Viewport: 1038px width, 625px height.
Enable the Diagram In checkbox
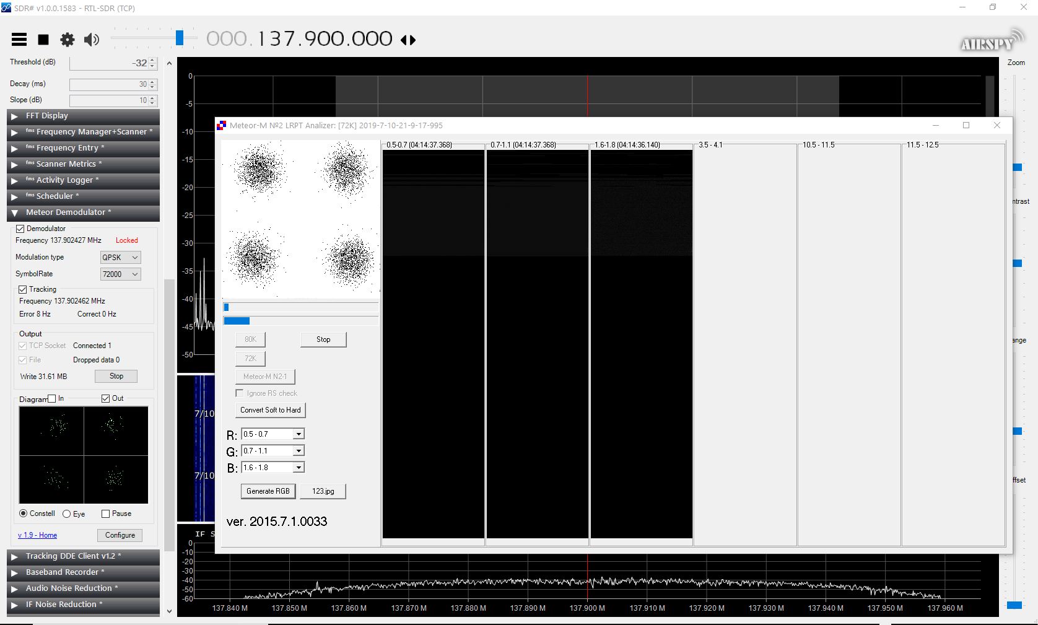pos(52,398)
